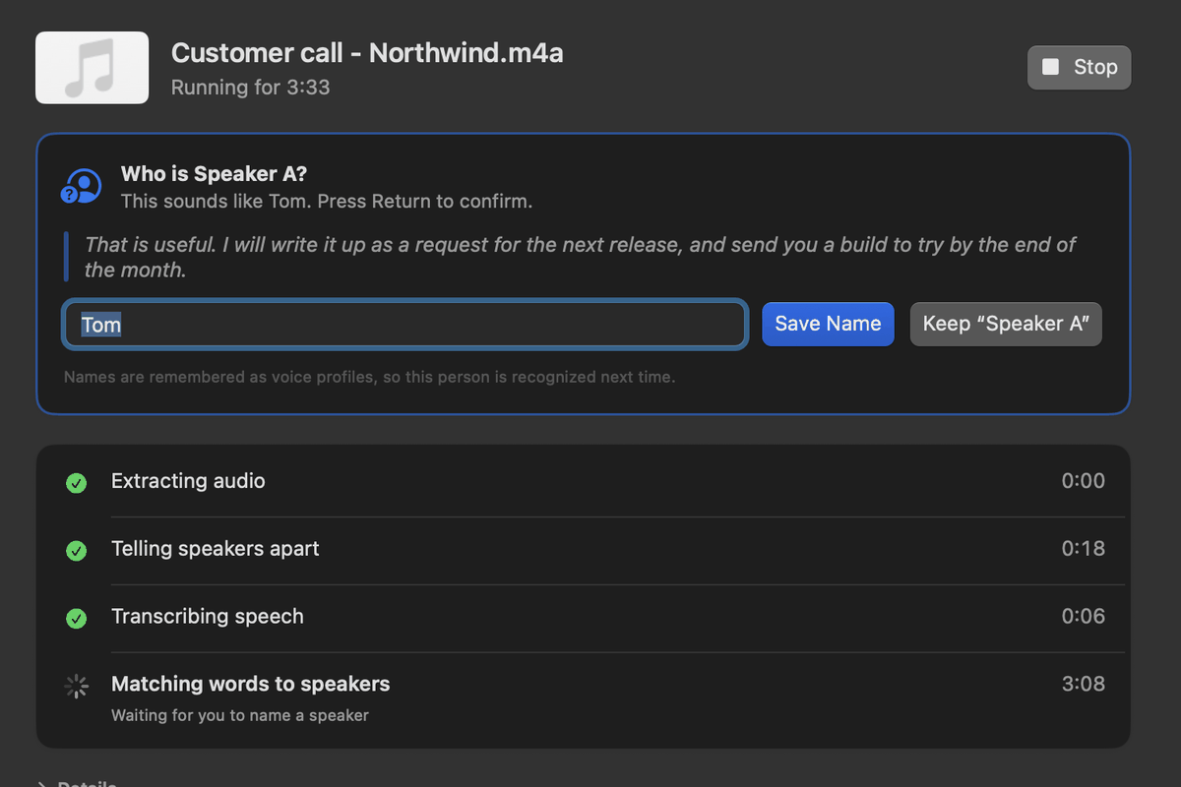Select the "Transcribing speech" step label
The width and height of the screenshot is (1181, 787).
click(208, 617)
